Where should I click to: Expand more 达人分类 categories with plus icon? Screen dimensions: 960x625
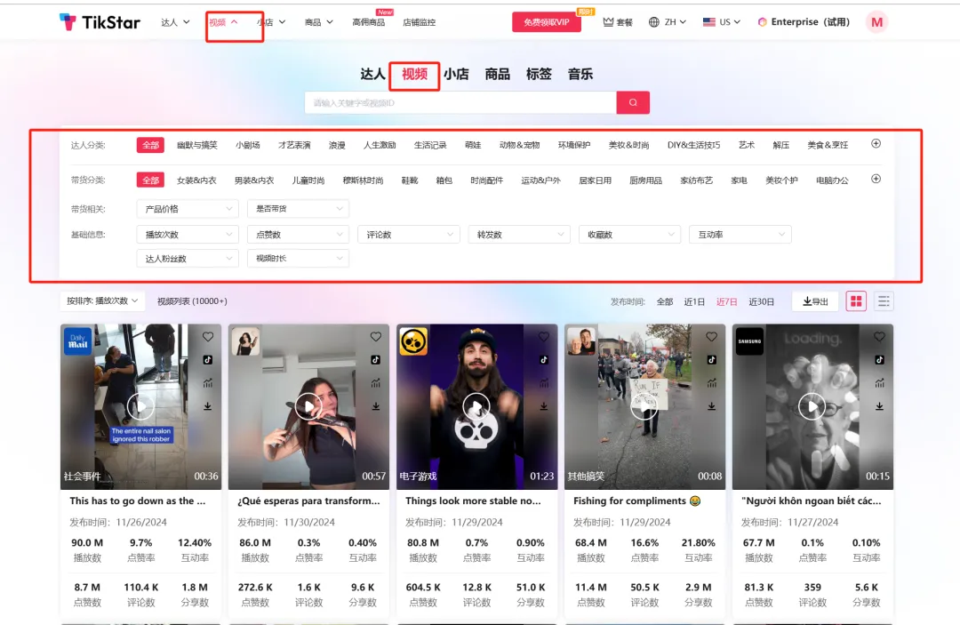pos(876,144)
